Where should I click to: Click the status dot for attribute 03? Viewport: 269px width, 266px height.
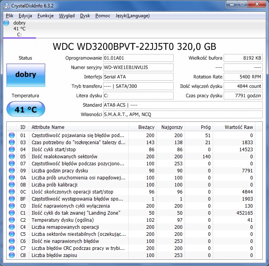click(x=12, y=142)
